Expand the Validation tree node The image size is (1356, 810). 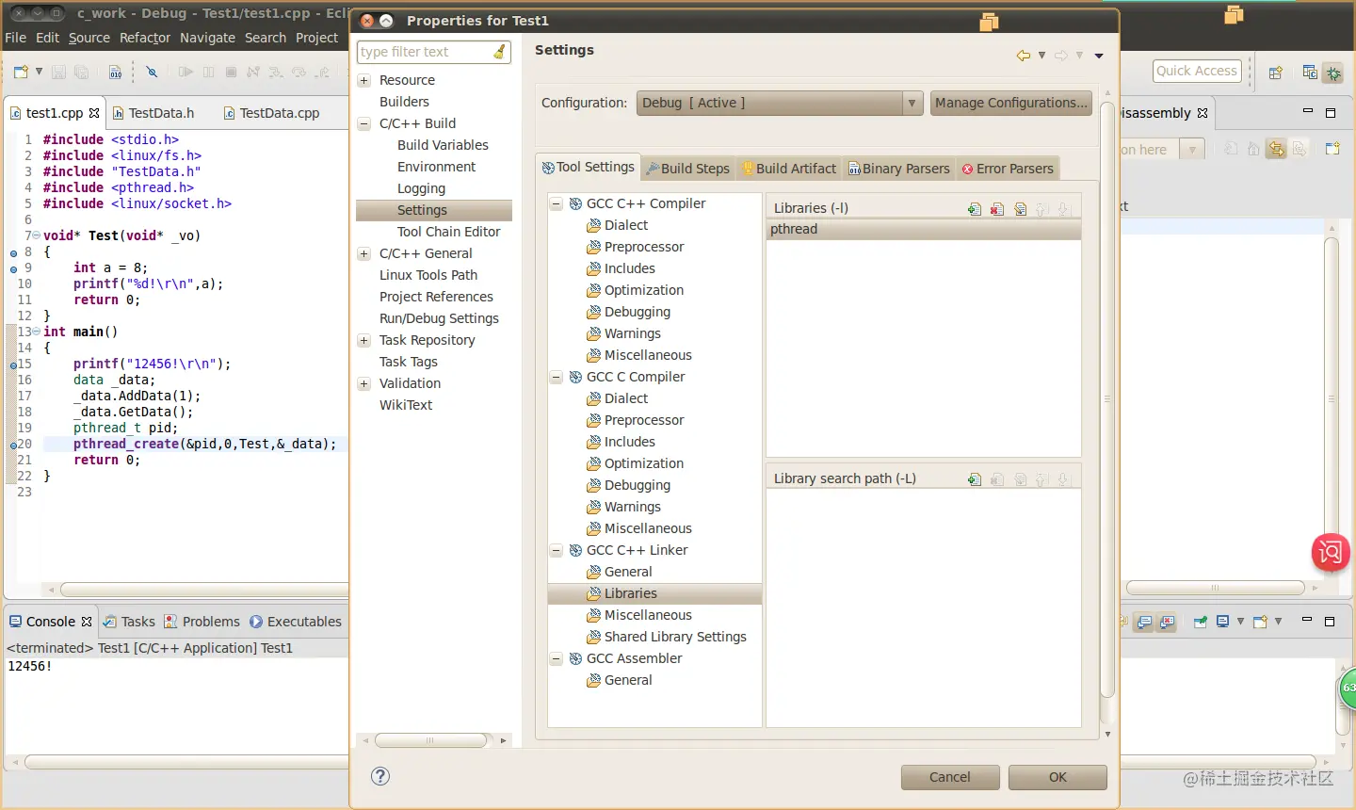tap(363, 384)
